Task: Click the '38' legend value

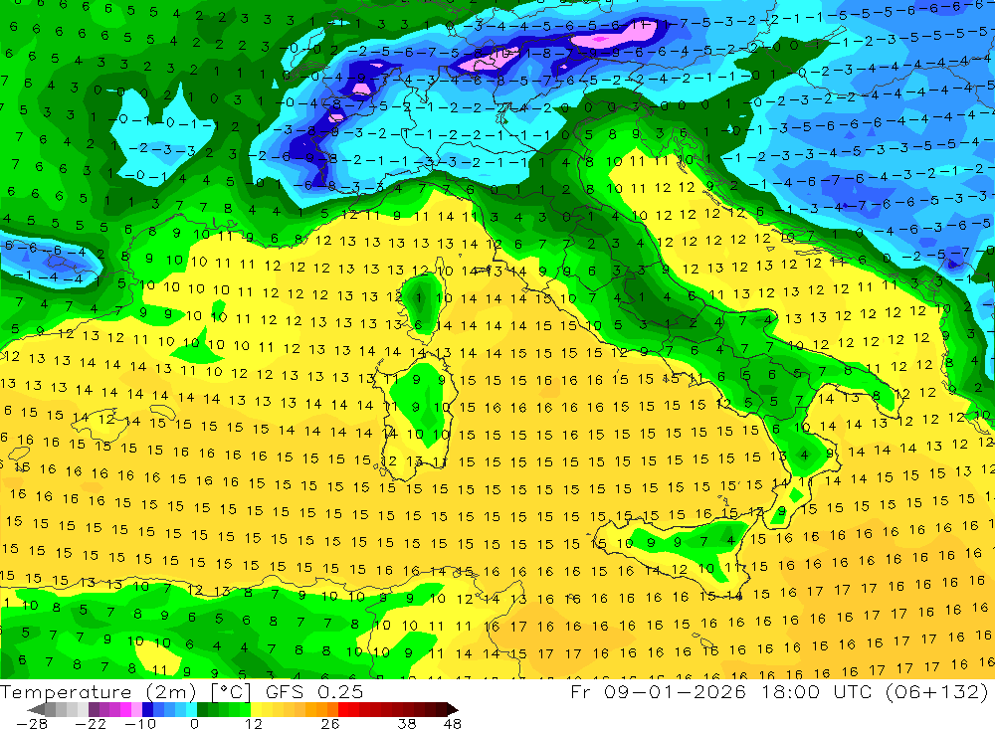Action: pyautogui.click(x=407, y=723)
